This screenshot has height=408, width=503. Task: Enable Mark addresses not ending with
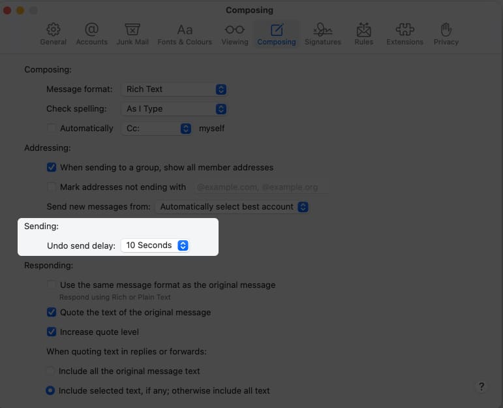point(52,187)
